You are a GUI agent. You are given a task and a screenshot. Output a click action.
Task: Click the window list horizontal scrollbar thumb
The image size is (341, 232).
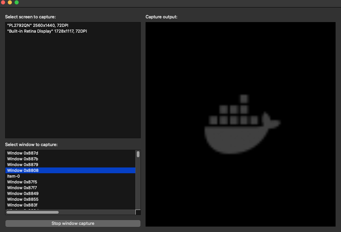point(33,212)
